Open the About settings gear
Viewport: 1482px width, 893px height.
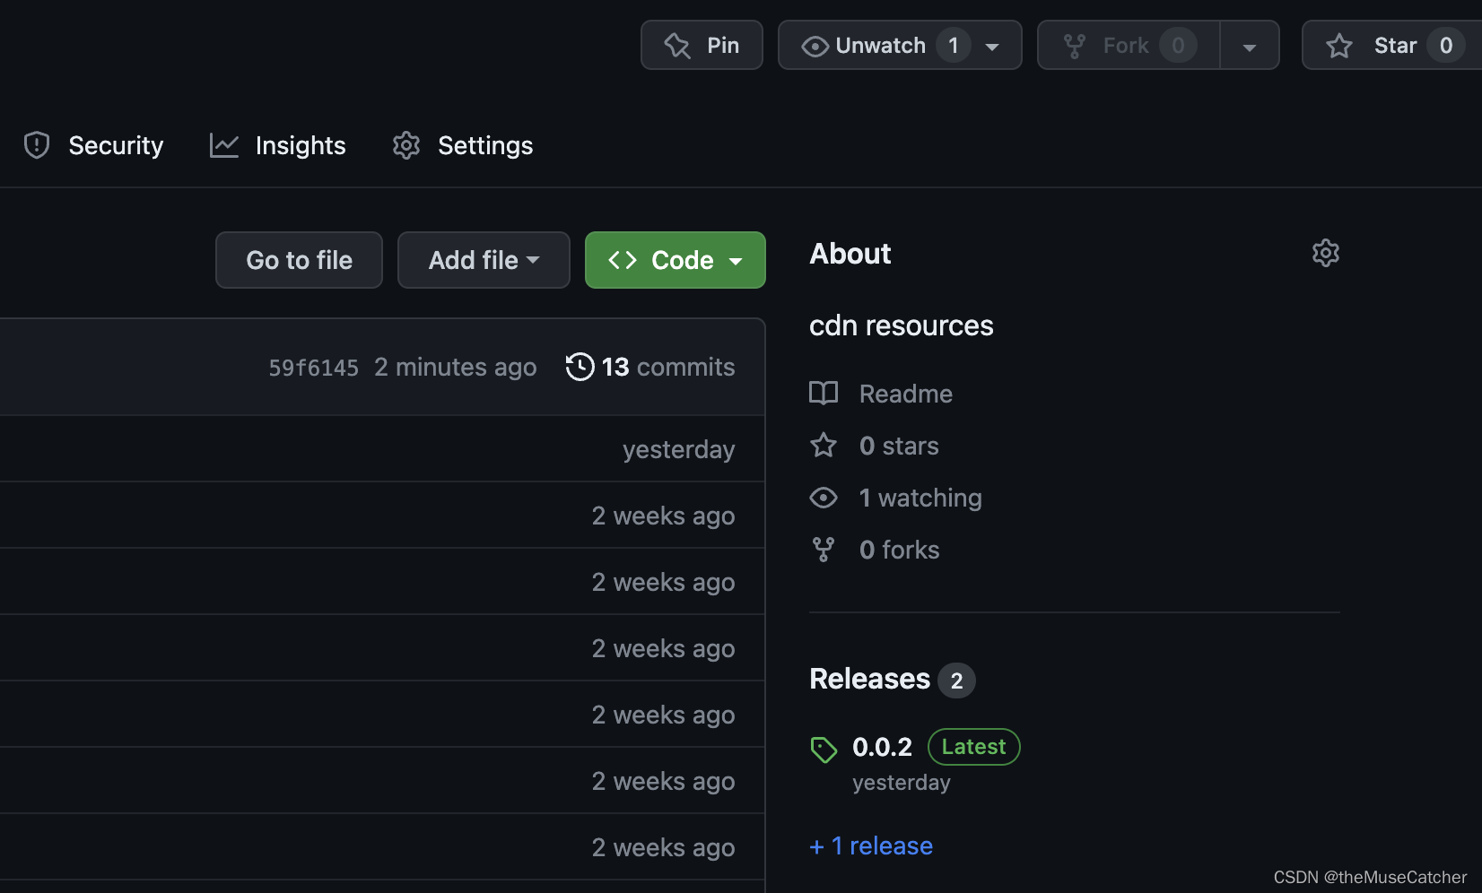click(1325, 252)
